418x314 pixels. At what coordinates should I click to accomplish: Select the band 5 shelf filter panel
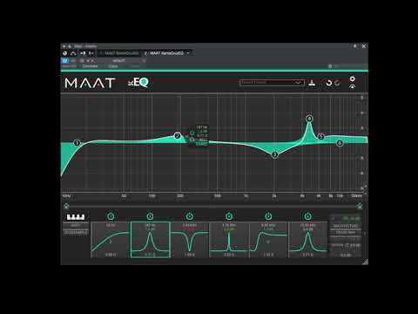tap(268, 240)
